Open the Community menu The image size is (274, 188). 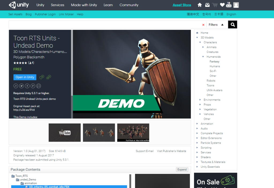(x=129, y=5)
